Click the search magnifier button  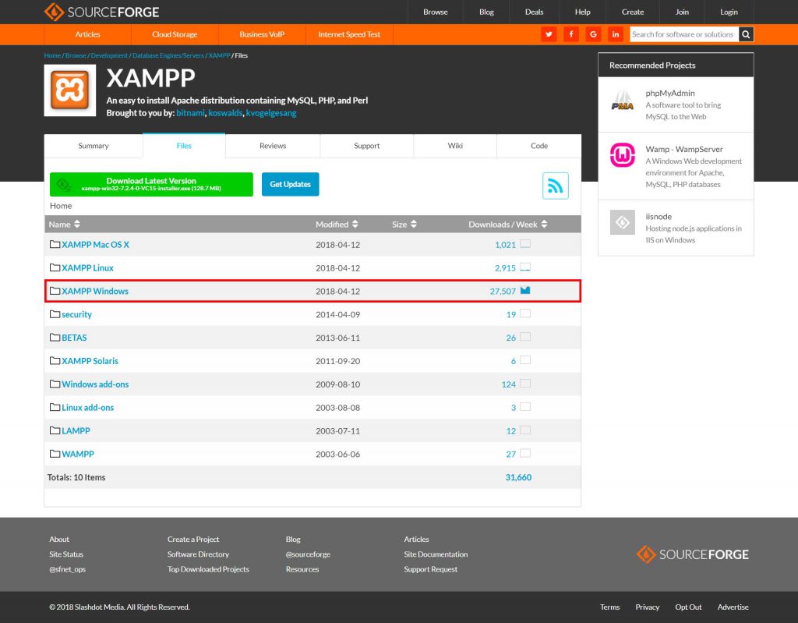click(746, 34)
